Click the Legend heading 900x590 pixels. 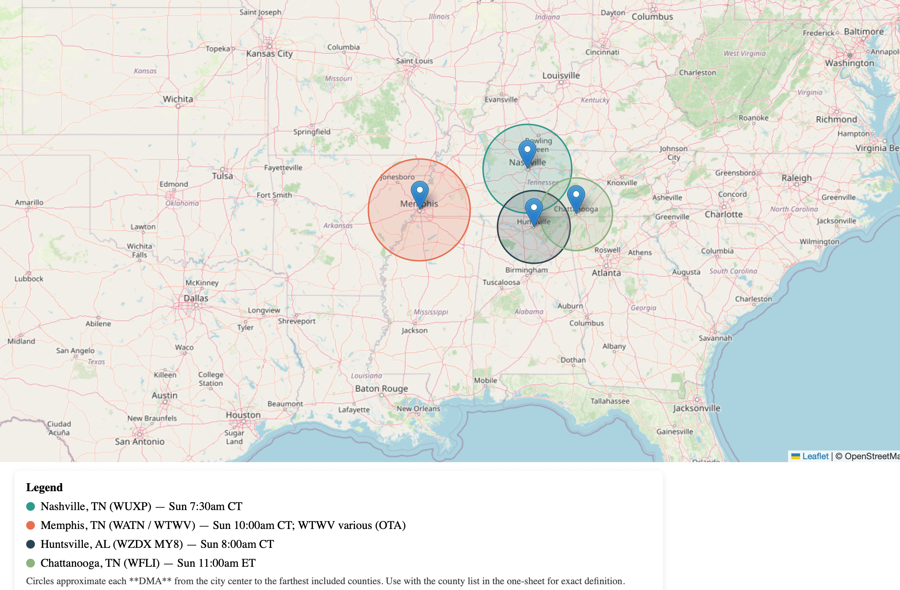[44, 488]
